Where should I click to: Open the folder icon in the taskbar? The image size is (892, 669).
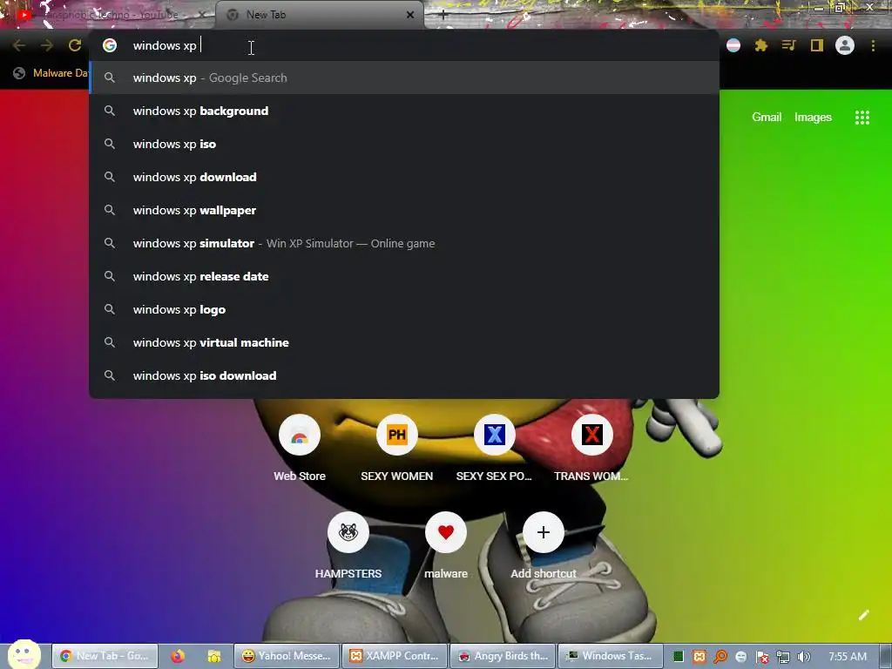coord(214,656)
